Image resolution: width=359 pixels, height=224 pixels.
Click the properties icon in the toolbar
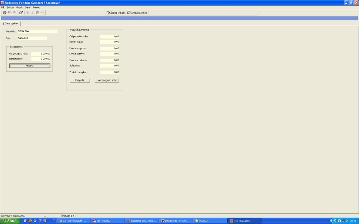tap(21, 13)
